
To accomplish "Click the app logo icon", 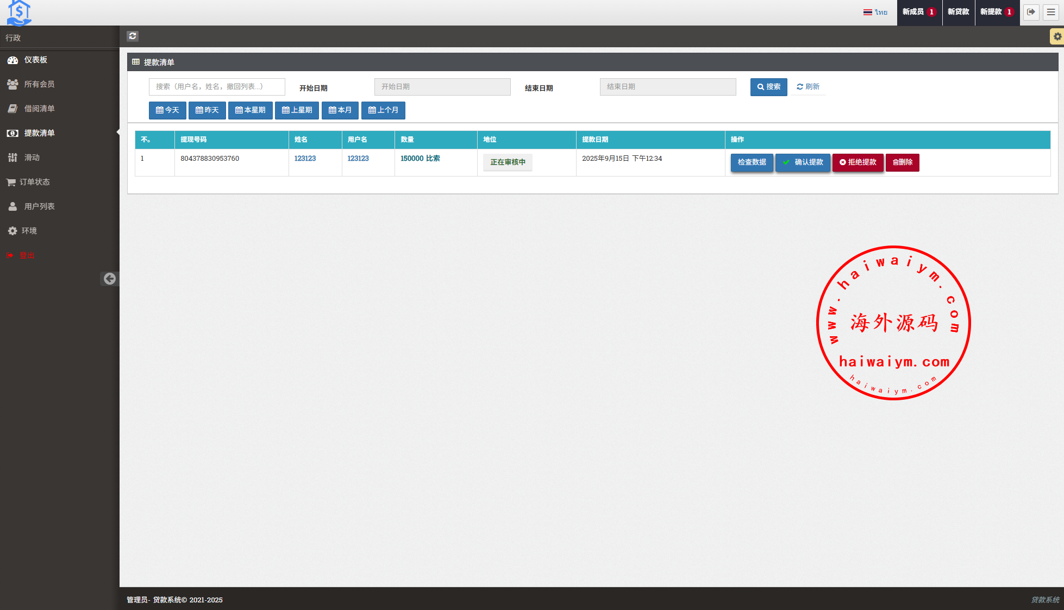I will point(19,12).
